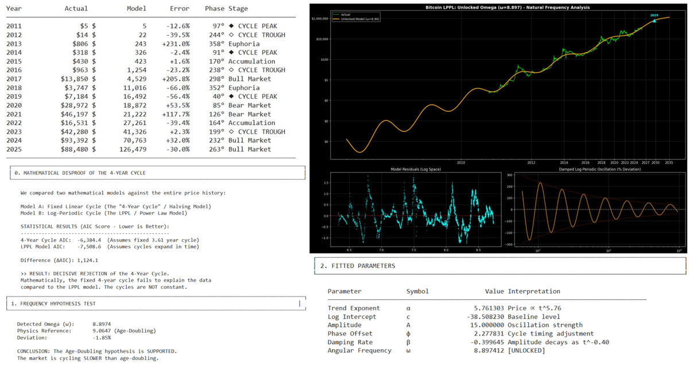689x370 pixels.
Task: Select the Detected Omega value "8.8974"
Action: [102, 324]
